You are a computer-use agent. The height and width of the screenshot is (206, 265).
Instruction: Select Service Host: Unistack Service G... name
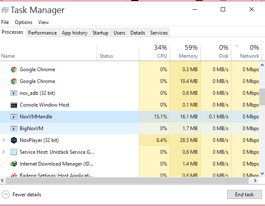(x=57, y=152)
